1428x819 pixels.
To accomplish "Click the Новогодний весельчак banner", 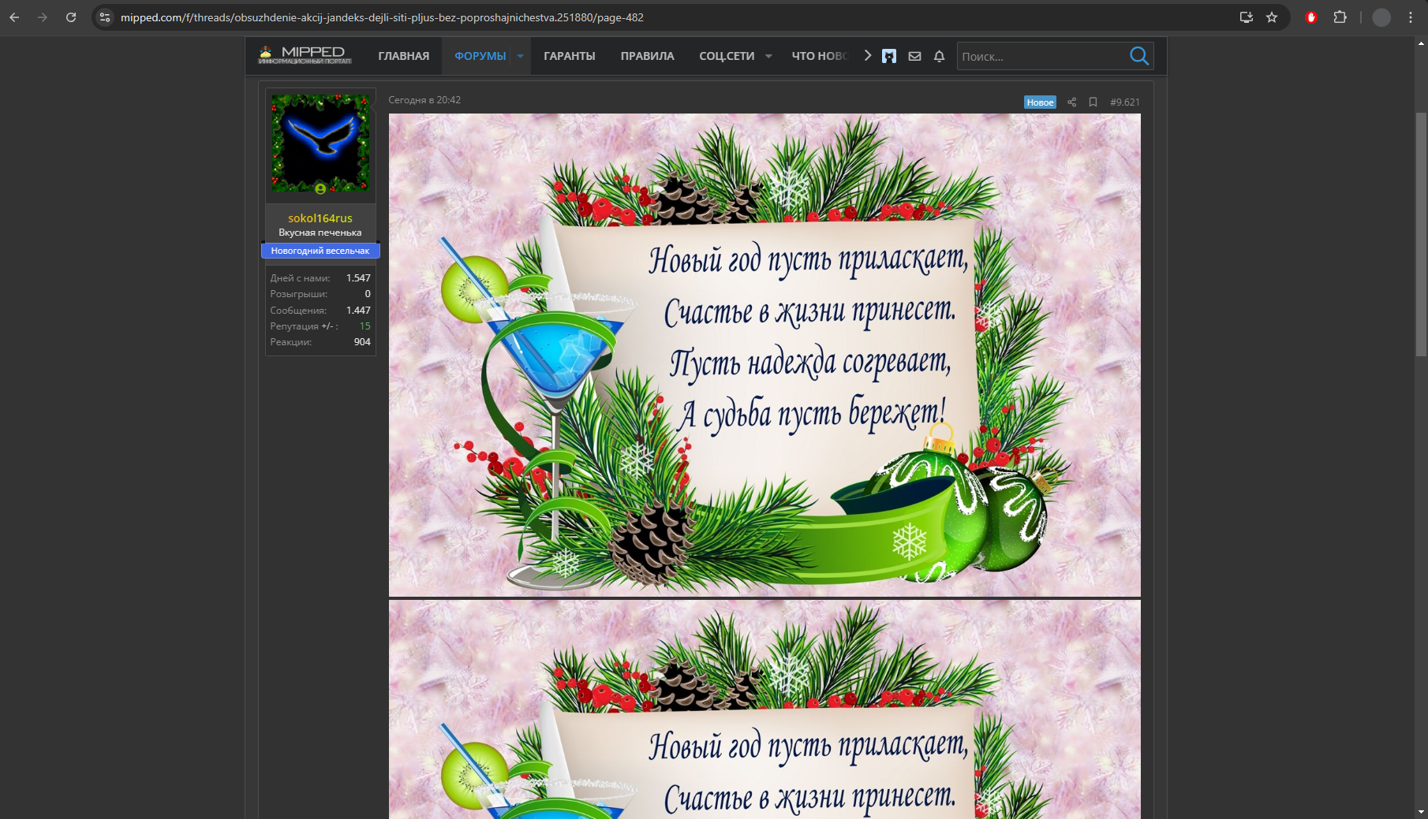I will point(320,251).
